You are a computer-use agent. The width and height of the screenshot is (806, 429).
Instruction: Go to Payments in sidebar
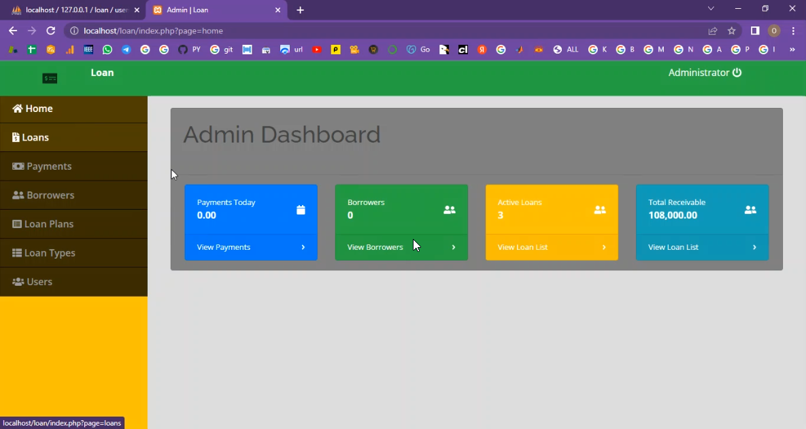(49, 166)
